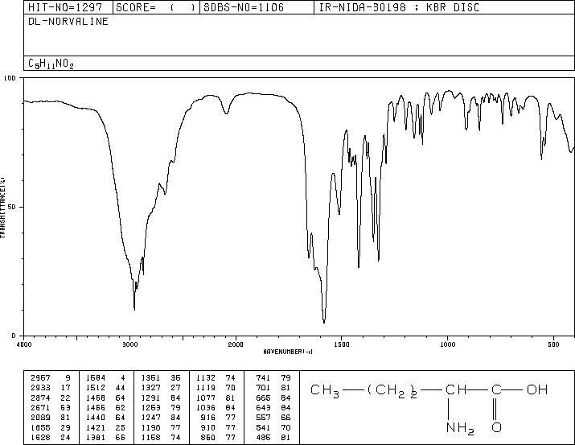Click the 741 peak table entry
This screenshot has width=575, height=445.
[263, 377]
